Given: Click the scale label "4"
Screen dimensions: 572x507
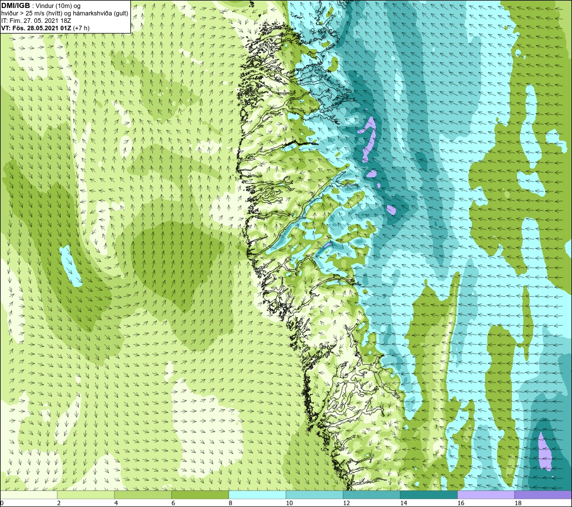Looking at the screenshot, I should pos(116,504).
